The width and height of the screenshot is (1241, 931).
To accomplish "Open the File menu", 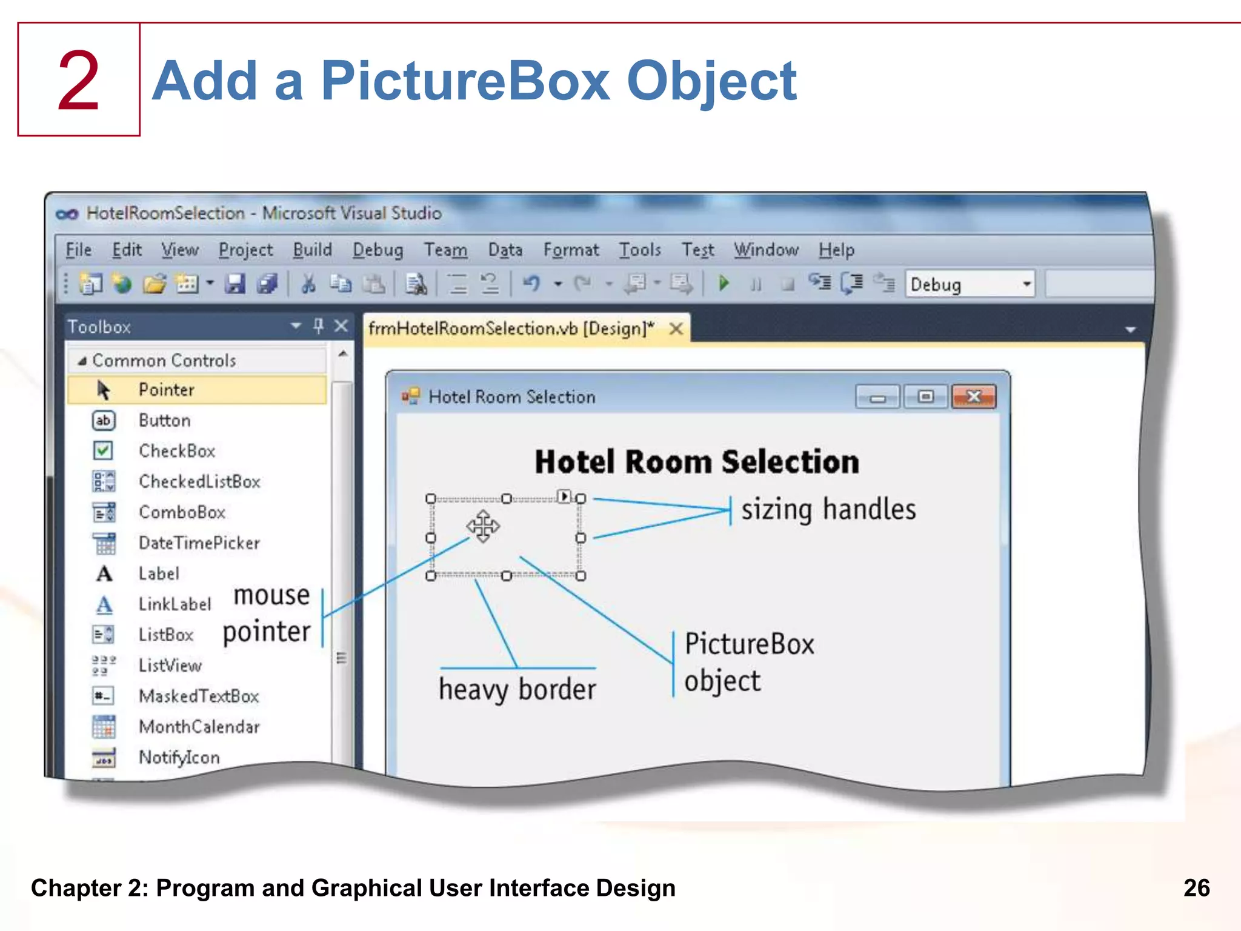I will tap(79, 250).
